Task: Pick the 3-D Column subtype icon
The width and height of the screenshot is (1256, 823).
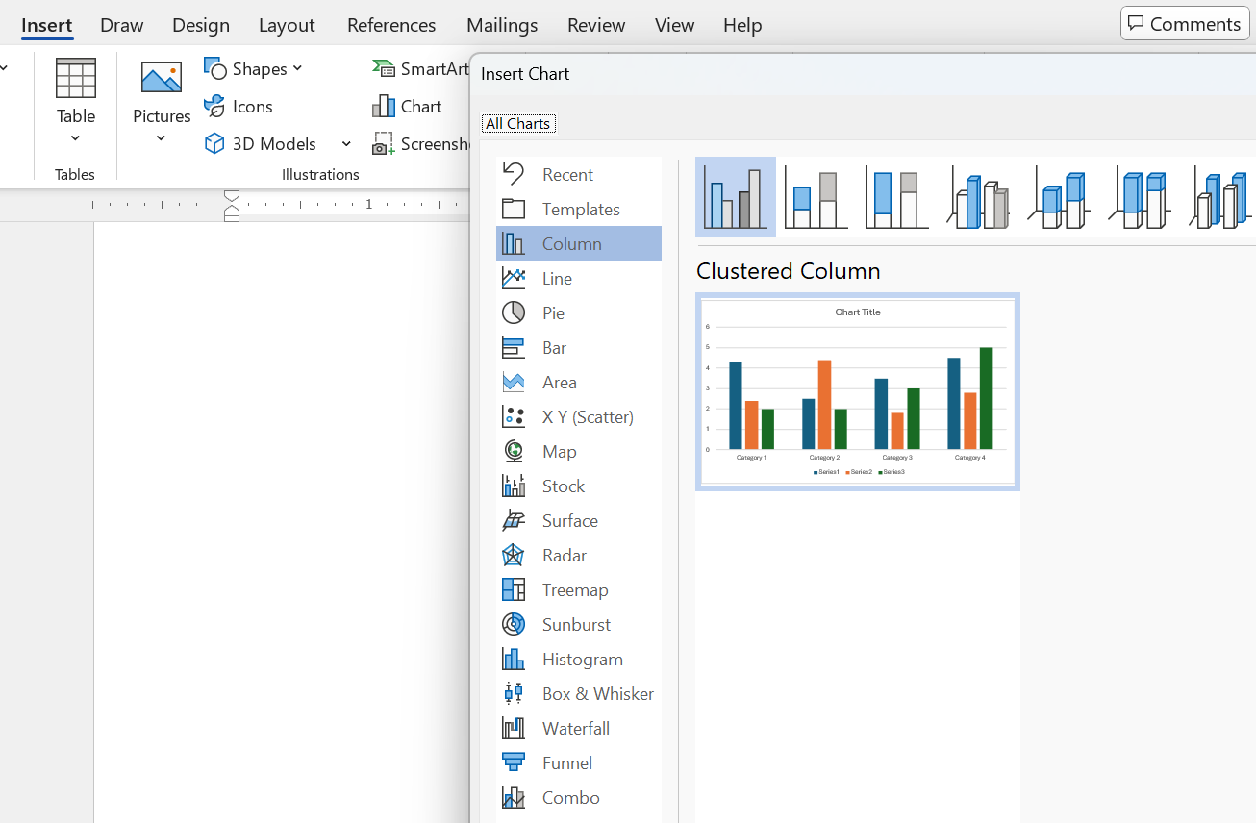Action: point(1219,197)
